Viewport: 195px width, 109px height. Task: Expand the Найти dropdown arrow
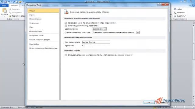click(183, 9)
